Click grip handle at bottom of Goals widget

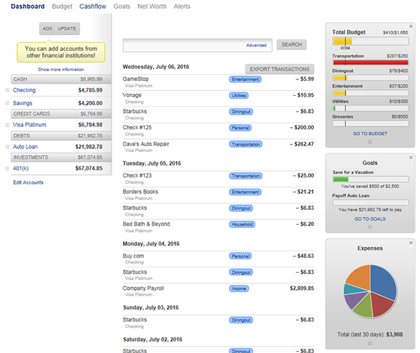point(370,227)
